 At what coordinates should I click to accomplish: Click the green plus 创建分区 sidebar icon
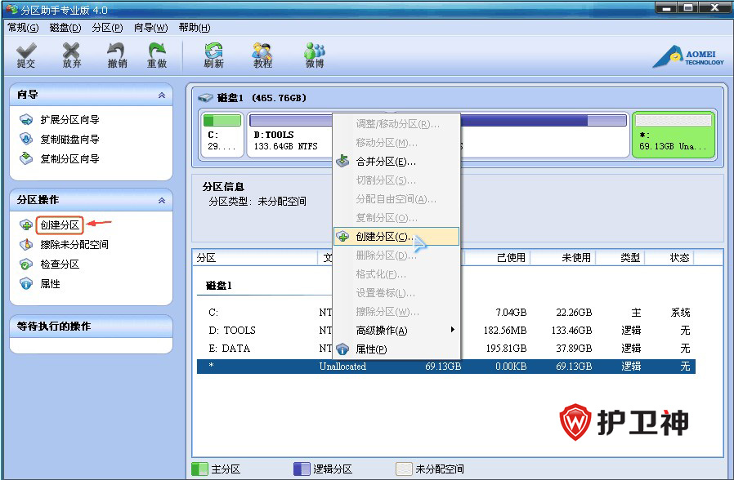26,224
